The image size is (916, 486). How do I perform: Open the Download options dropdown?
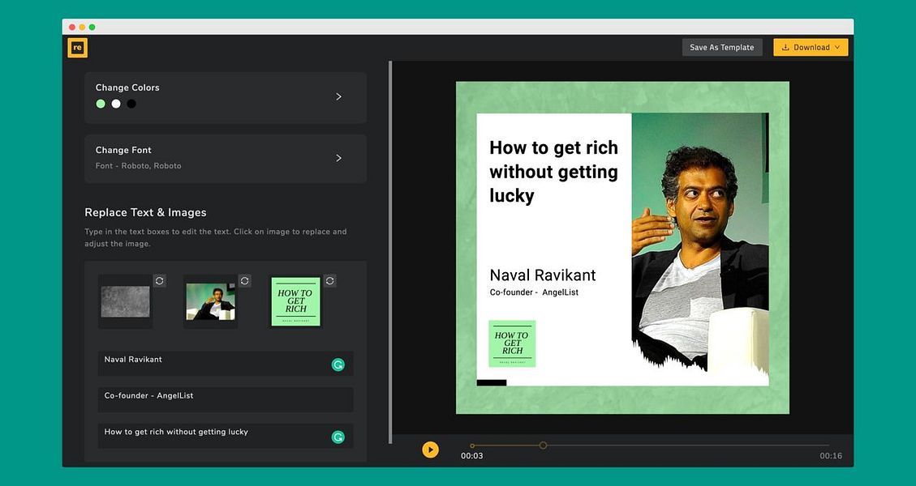(x=836, y=47)
